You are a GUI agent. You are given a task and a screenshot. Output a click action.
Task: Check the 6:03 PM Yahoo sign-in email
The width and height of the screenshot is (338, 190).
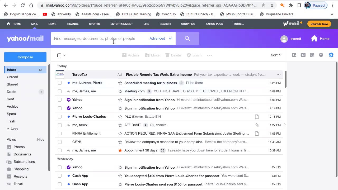click(x=60, y=100)
